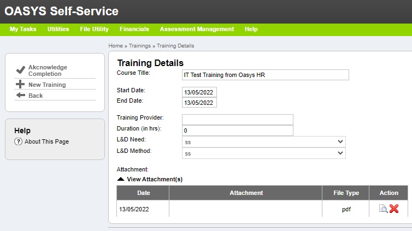
Task: Click the New Training plus icon
Action: pos(20,84)
